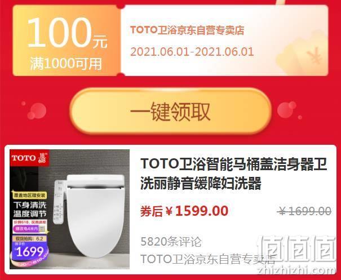
Task: Click the crossed-out ¥1699.00 original price
Action: (x=305, y=211)
